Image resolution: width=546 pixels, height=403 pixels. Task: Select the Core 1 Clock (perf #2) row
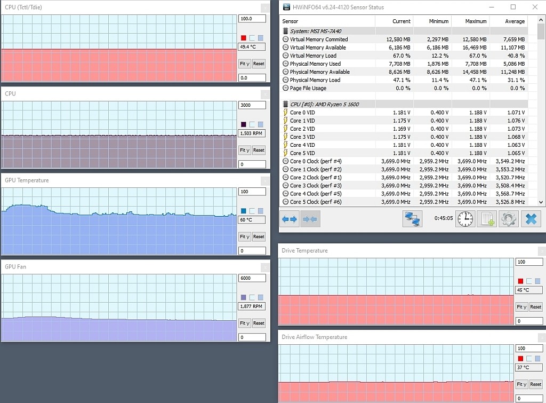[x=404, y=169]
